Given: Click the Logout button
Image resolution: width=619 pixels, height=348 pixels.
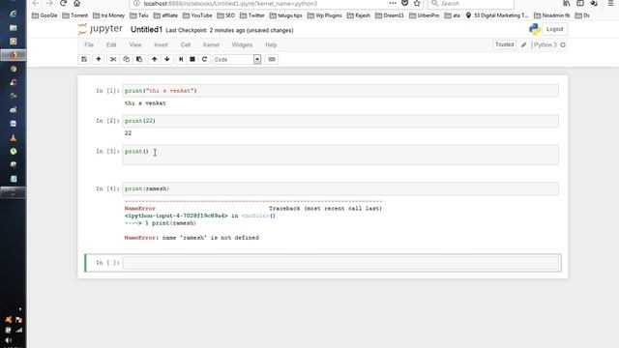Looking at the screenshot, I should coord(554,29).
